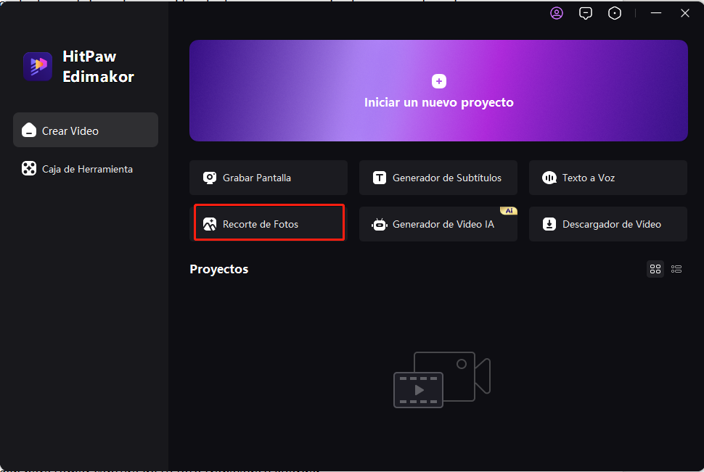Screen dimensions: 704x472
Task: Click the empty projects video placeholder
Action: coord(441,379)
